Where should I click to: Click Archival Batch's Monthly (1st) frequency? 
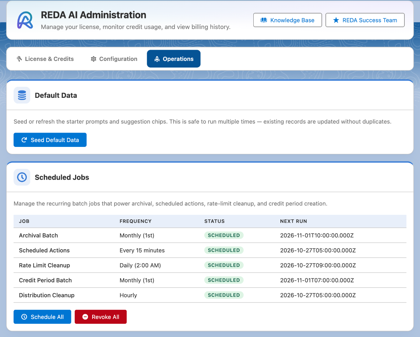tap(137, 235)
